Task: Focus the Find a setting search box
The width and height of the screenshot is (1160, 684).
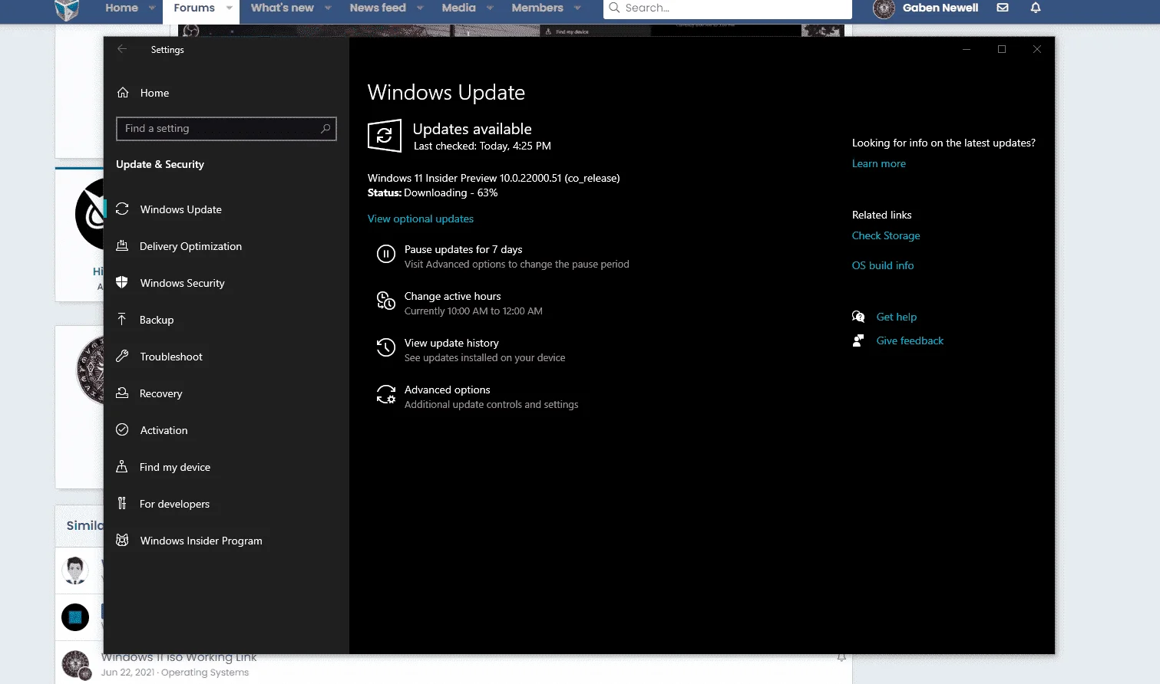Action: point(226,128)
